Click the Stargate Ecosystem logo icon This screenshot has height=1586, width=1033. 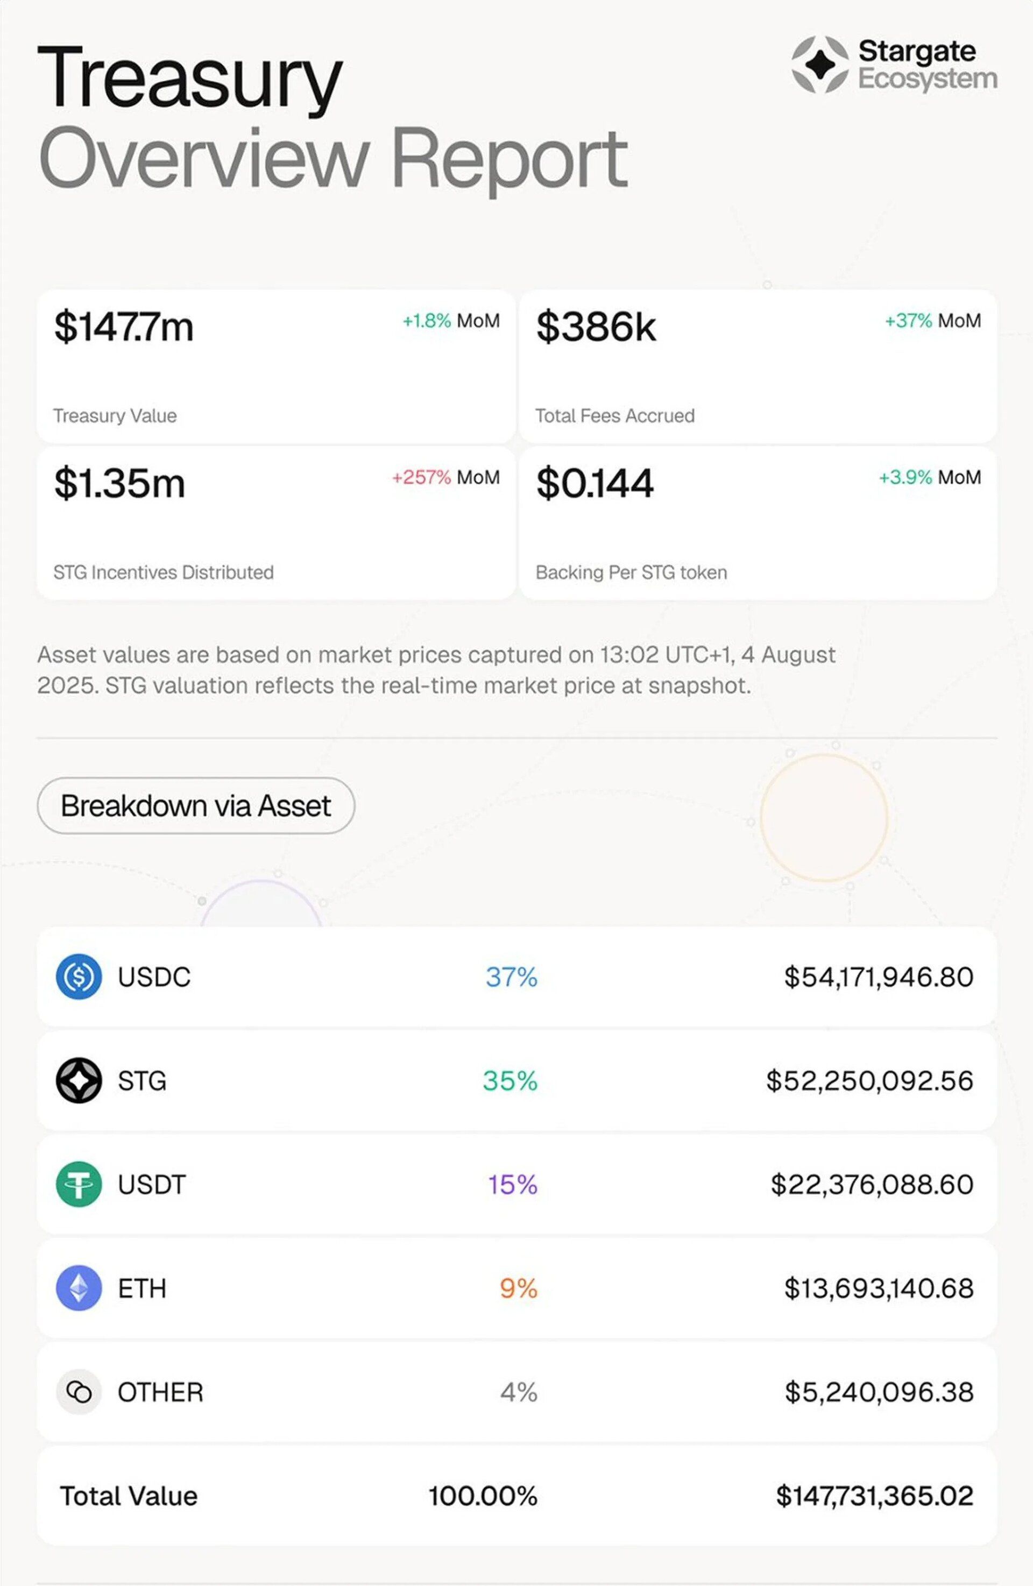(x=820, y=65)
